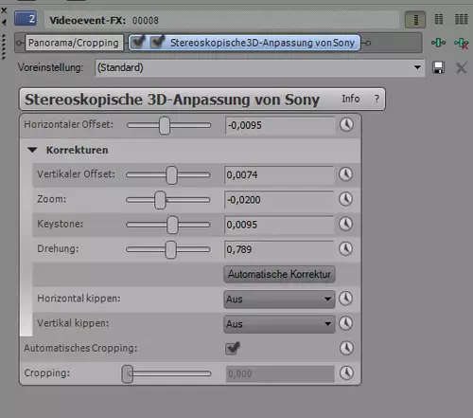
Task: Click the Vertikaler Offset slider handle
Action: 171,174
